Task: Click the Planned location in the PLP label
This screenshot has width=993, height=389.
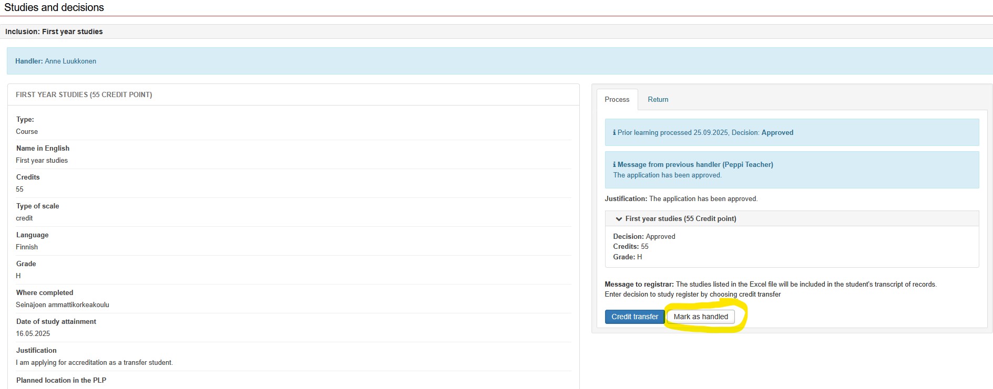Action: click(x=61, y=380)
